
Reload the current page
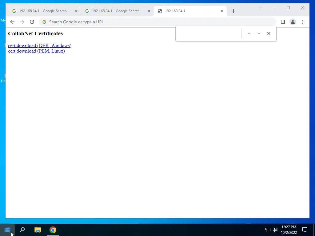[32, 22]
